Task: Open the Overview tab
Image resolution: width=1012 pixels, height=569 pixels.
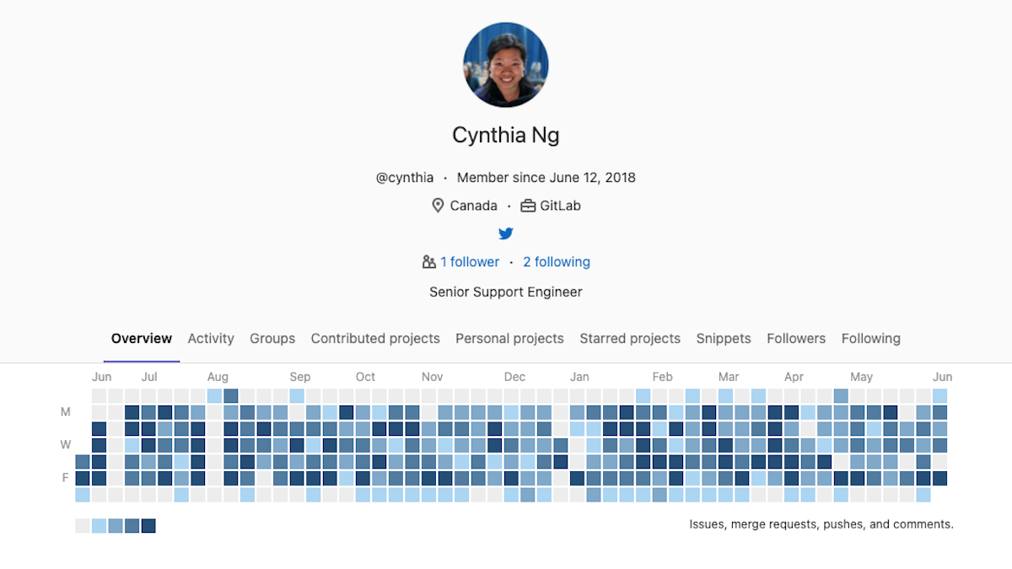Action: click(x=142, y=338)
